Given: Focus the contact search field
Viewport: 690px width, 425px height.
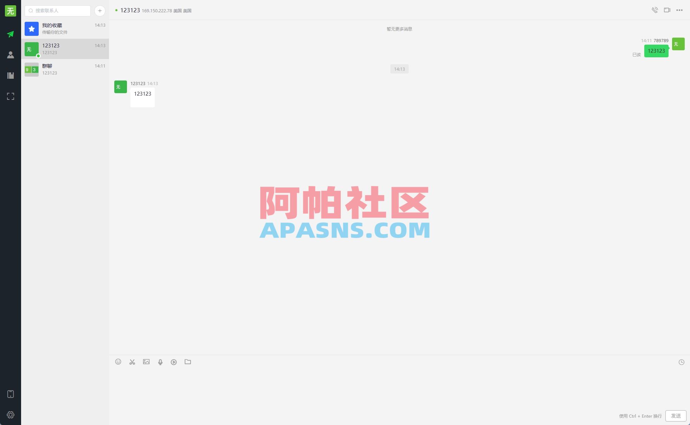Looking at the screenshot, I should click(58, 11).
